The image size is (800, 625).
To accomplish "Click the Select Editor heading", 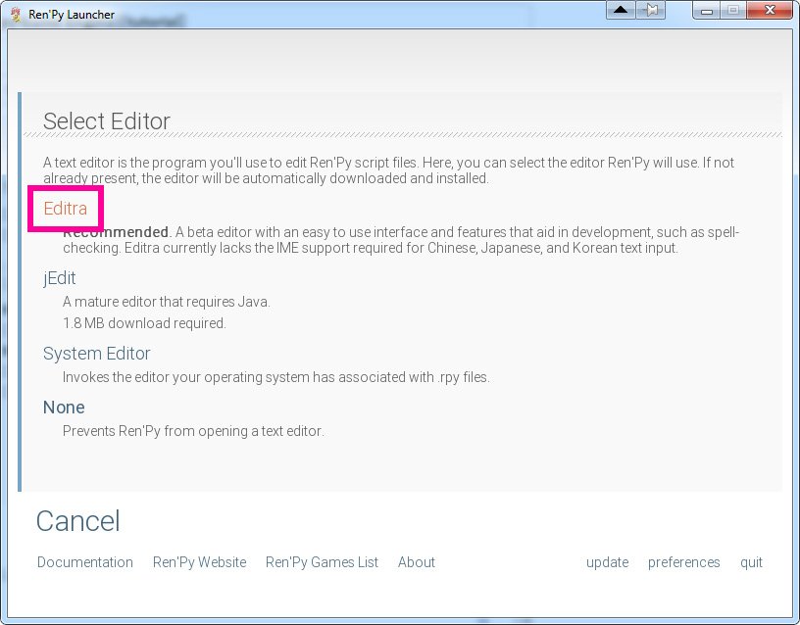I will pos(107,121).
